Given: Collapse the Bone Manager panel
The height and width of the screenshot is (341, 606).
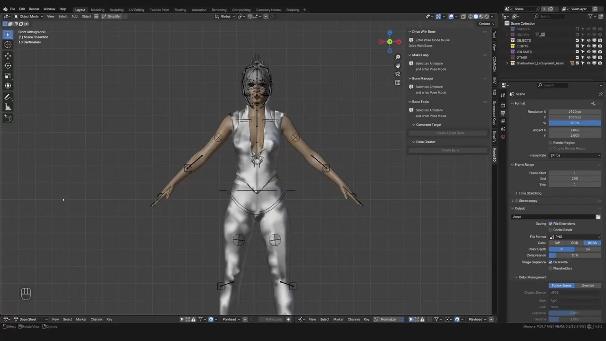Looking at the screenshot, I should (422, 78).
